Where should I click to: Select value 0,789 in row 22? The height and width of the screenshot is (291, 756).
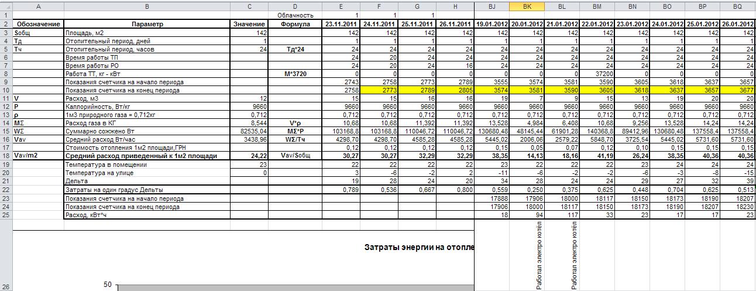341,190
